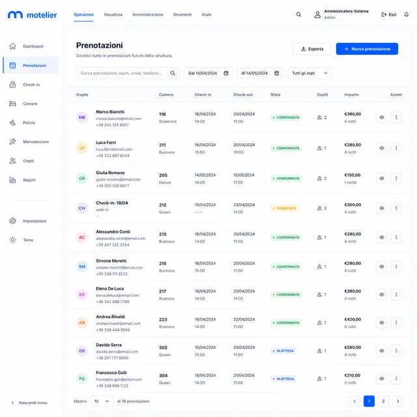Click search prenotazioni input field
Image resolution: width=417 pixels, height=417 pixels.
(x=128, y=73)
